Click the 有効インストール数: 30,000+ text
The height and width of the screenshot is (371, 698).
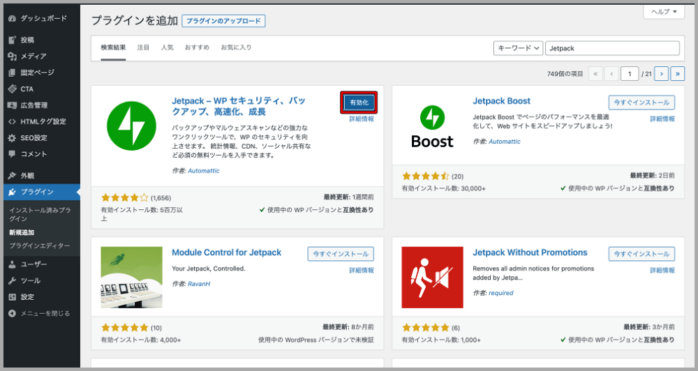point(443,188)
